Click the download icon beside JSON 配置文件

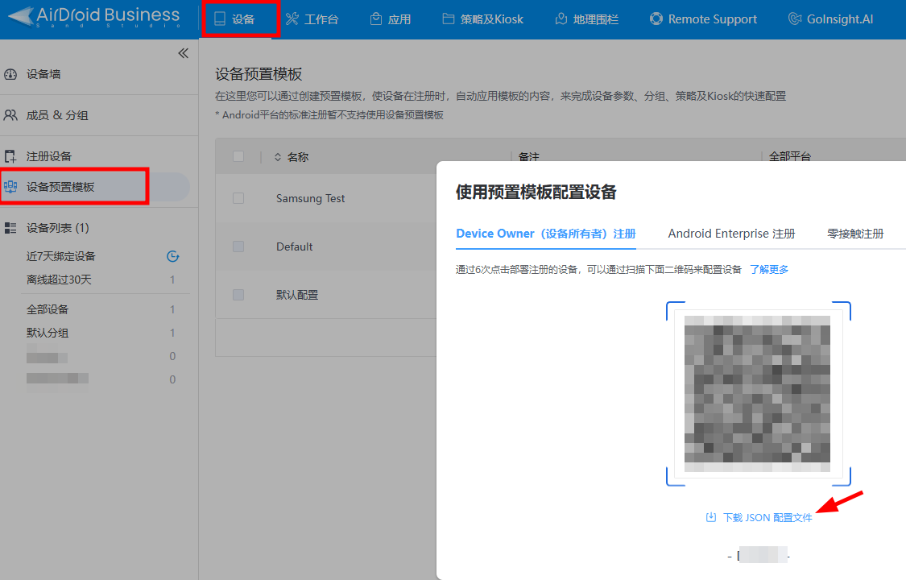click(711, 517)
